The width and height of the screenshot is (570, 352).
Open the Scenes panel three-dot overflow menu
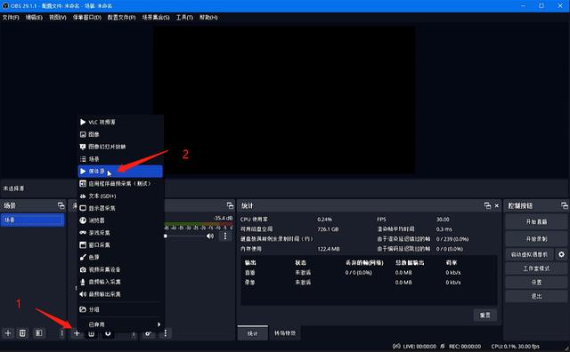[x=61, y=332]
